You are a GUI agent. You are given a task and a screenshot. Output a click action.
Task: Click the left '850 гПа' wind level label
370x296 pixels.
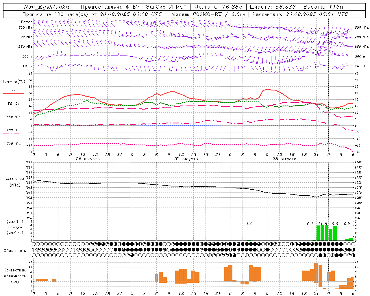[x=25, y=47]
